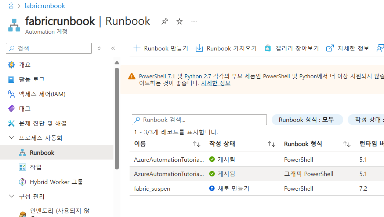Click the 작업 jobs checklist icon
The image size is (384, 217).
coord(22,167)
